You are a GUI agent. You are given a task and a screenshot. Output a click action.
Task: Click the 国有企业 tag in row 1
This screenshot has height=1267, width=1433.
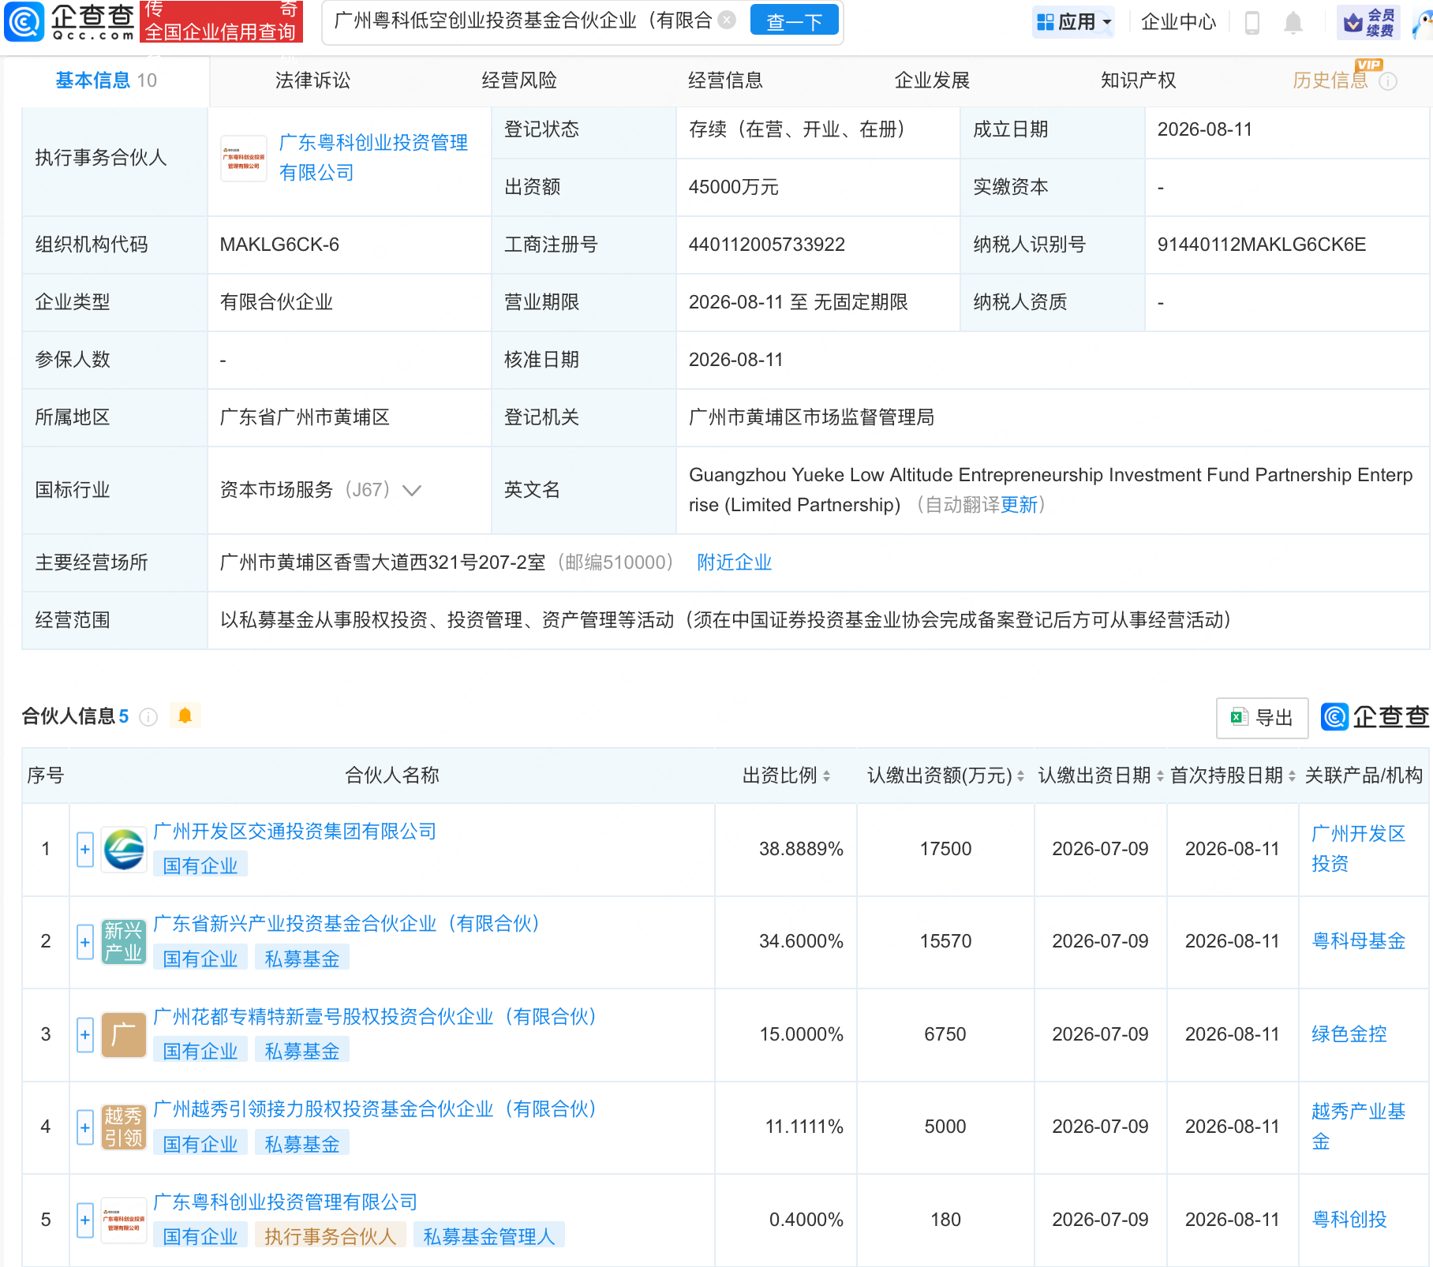coord(200,865)
